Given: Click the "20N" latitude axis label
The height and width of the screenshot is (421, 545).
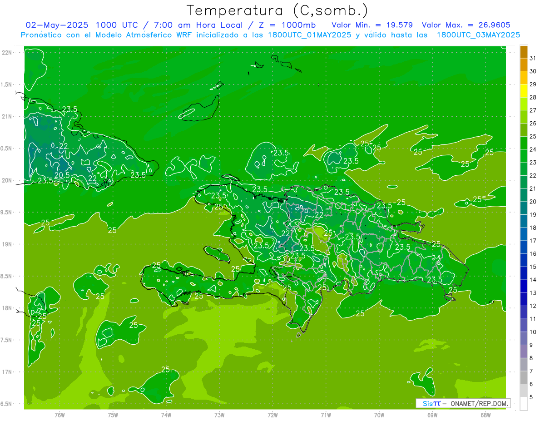Looking at the screenshot, I should (7, 180).
